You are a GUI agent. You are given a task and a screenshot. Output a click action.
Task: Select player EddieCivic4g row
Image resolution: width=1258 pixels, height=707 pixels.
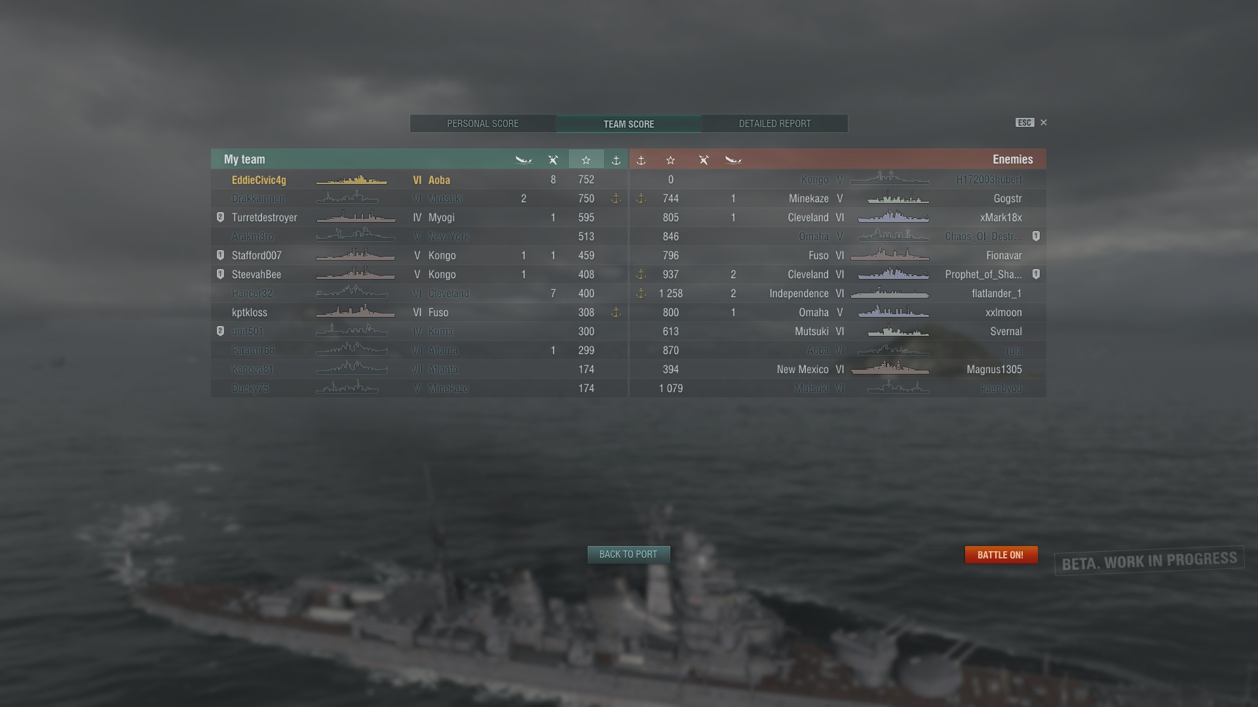(x=419, y=179)
